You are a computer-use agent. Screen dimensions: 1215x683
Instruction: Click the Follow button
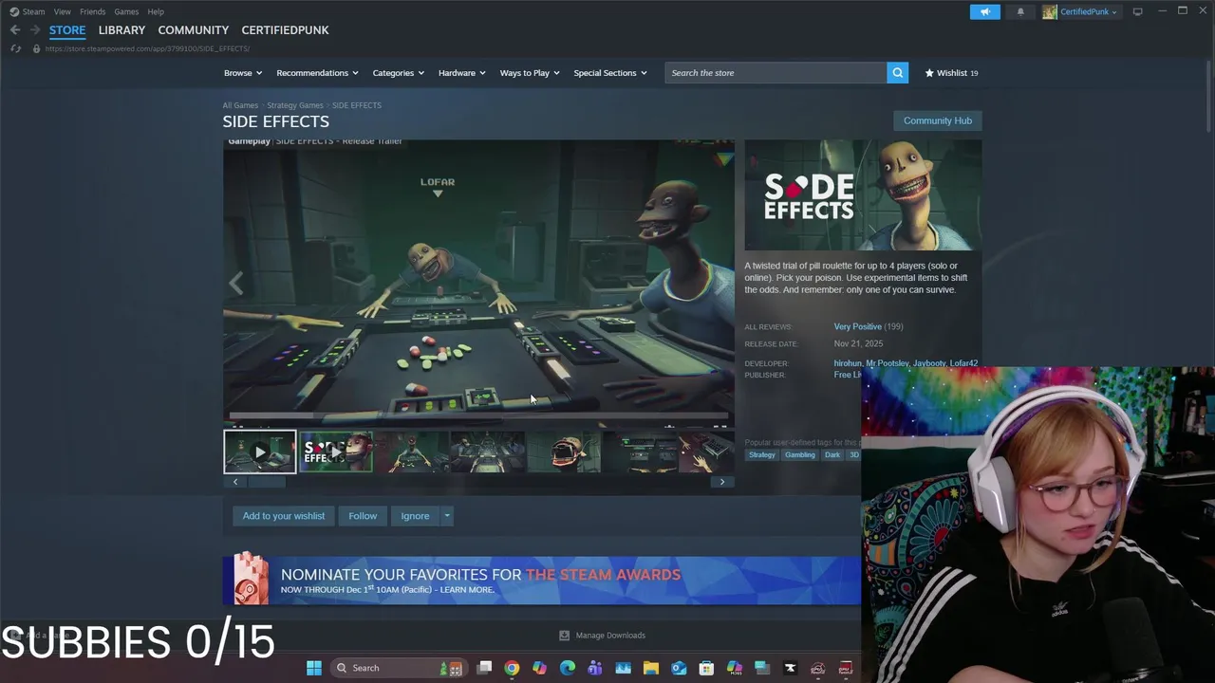click(x=363, y=516)
